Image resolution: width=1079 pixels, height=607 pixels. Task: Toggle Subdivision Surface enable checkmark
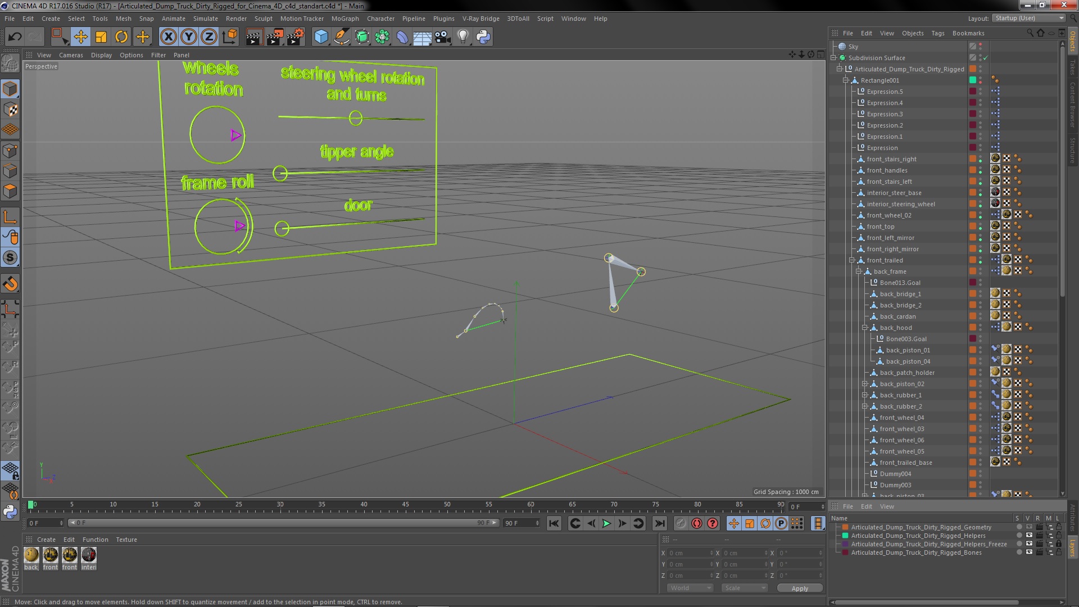point(985,58)
